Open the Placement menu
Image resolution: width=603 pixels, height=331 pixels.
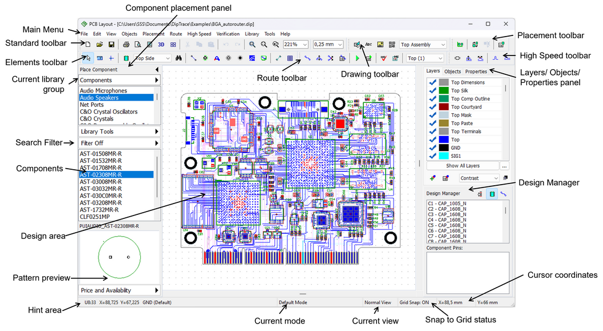coord(153,34)
